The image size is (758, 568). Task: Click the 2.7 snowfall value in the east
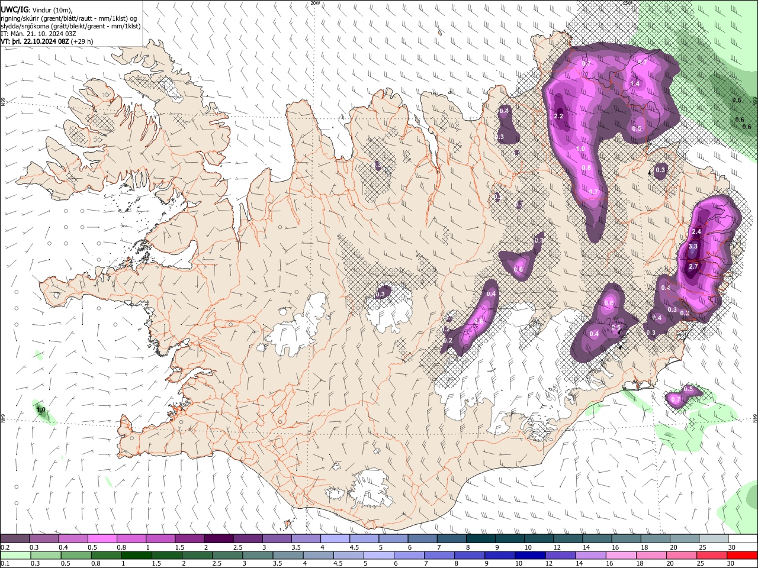coord(693,267)
